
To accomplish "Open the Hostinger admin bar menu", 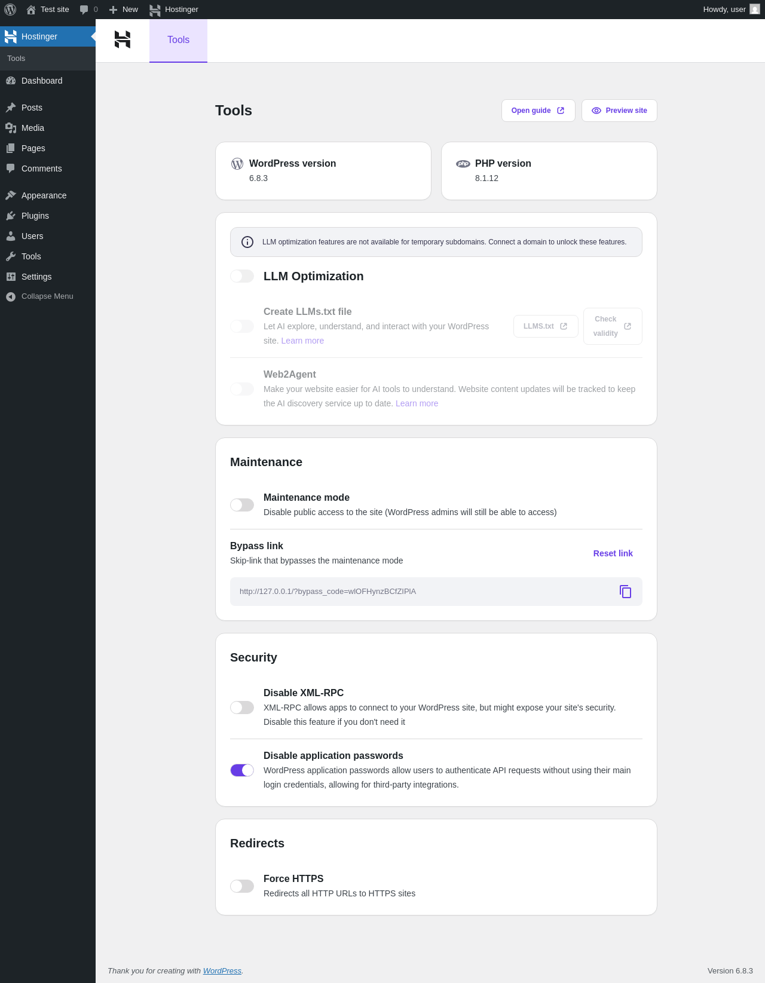I will [174, 10].
